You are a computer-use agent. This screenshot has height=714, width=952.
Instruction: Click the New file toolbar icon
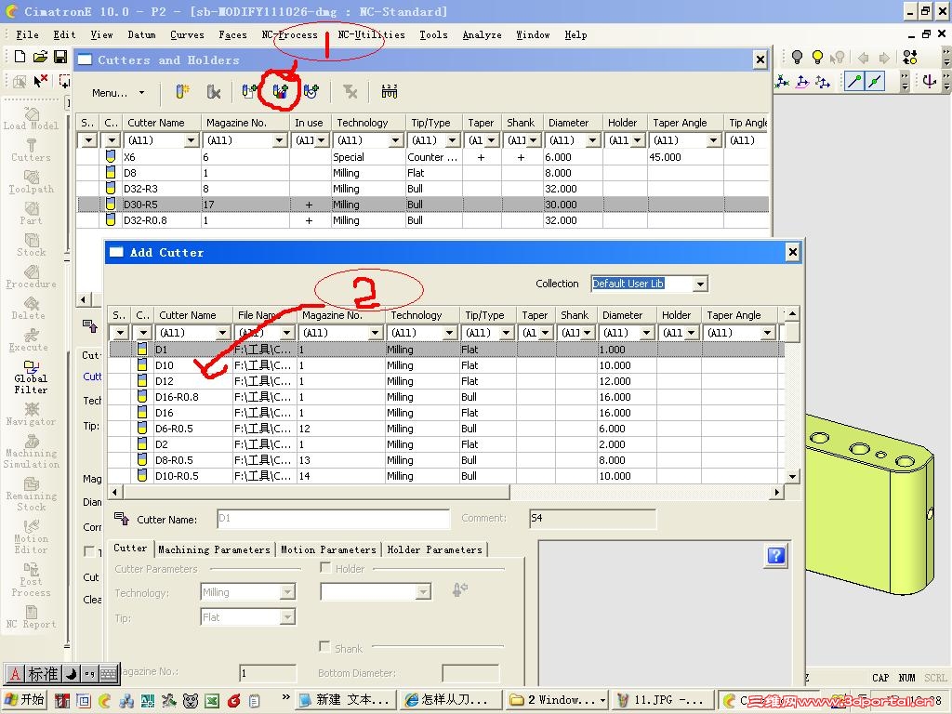pos(20,57)
